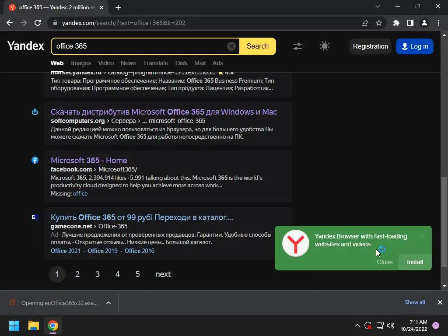Share this page icon in address bar
Screen dimensions: 448x336
coord(365,23)
